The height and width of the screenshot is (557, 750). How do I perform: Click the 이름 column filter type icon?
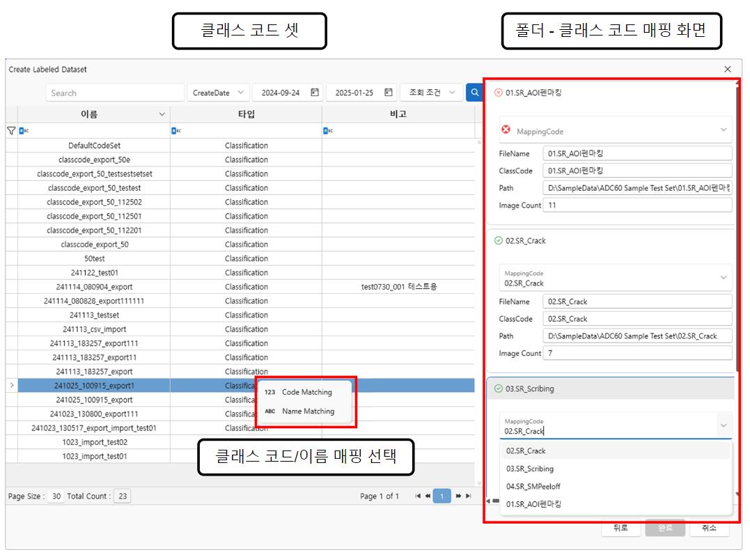[23, 130]
